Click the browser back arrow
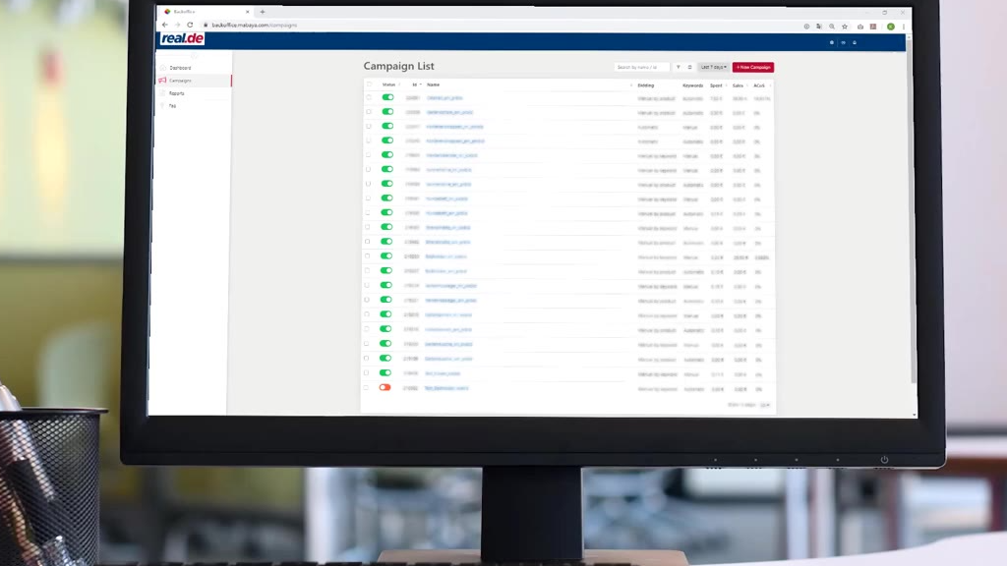 tap(165, 25)
